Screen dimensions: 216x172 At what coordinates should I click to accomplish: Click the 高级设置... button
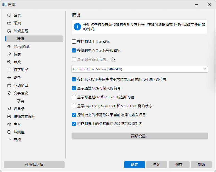tap(139, 136)
